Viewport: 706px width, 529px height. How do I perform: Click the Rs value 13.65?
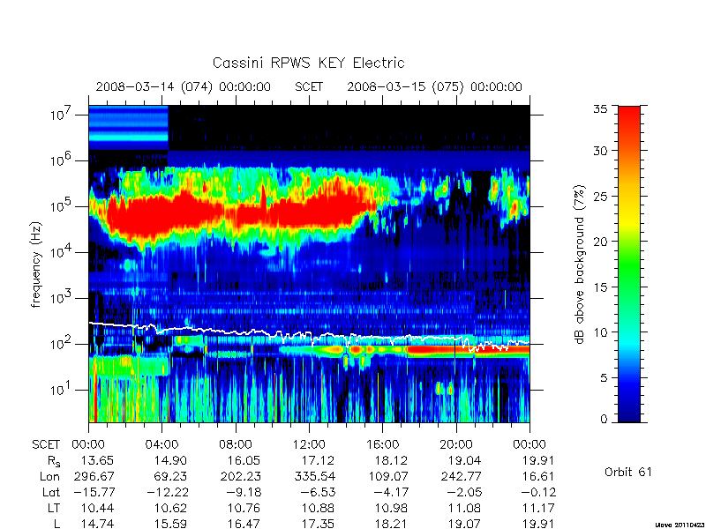pyautogui.click(x=97, y=461)
